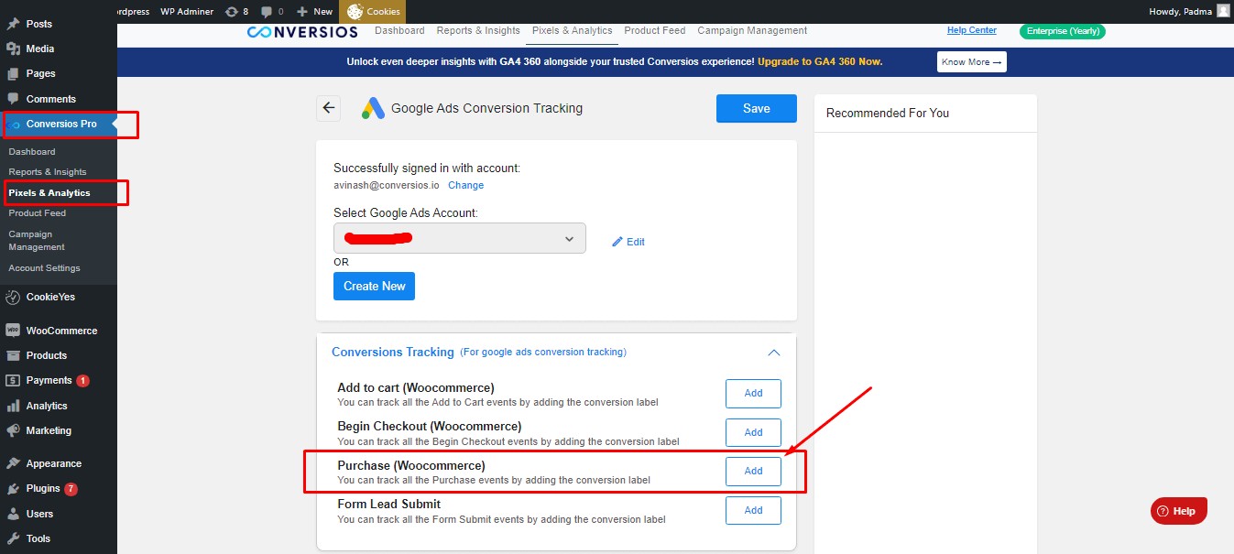This screenshot has height=554, width=1234.
Task: Open Cookies item in admin bar
Action: click(372, 11)
